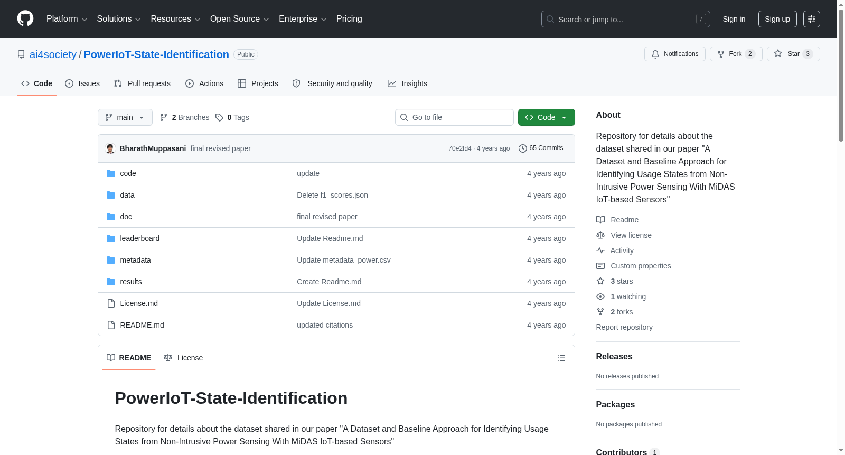Click the fork icon beside 2 forks
The width and height of the screenshot is (845, 455).
pyautogui.click(x=600, y=312)
